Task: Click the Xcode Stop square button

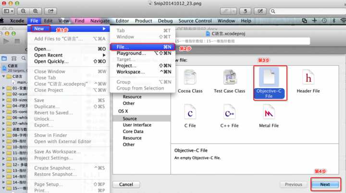Action: coord(17,41)
